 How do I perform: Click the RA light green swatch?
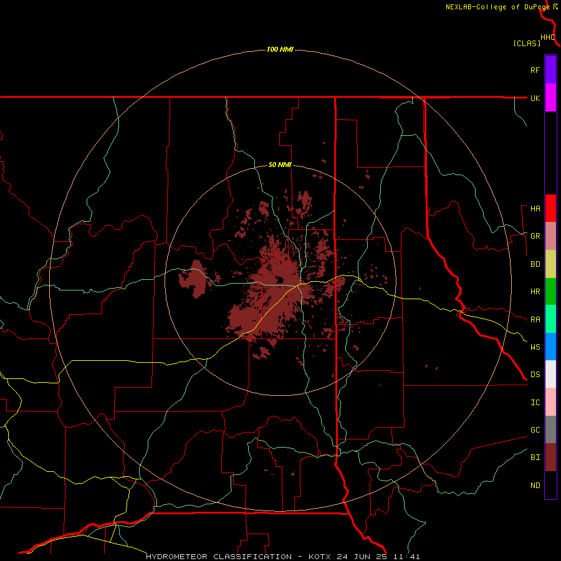pyautogui.click(x=550, y=319)
